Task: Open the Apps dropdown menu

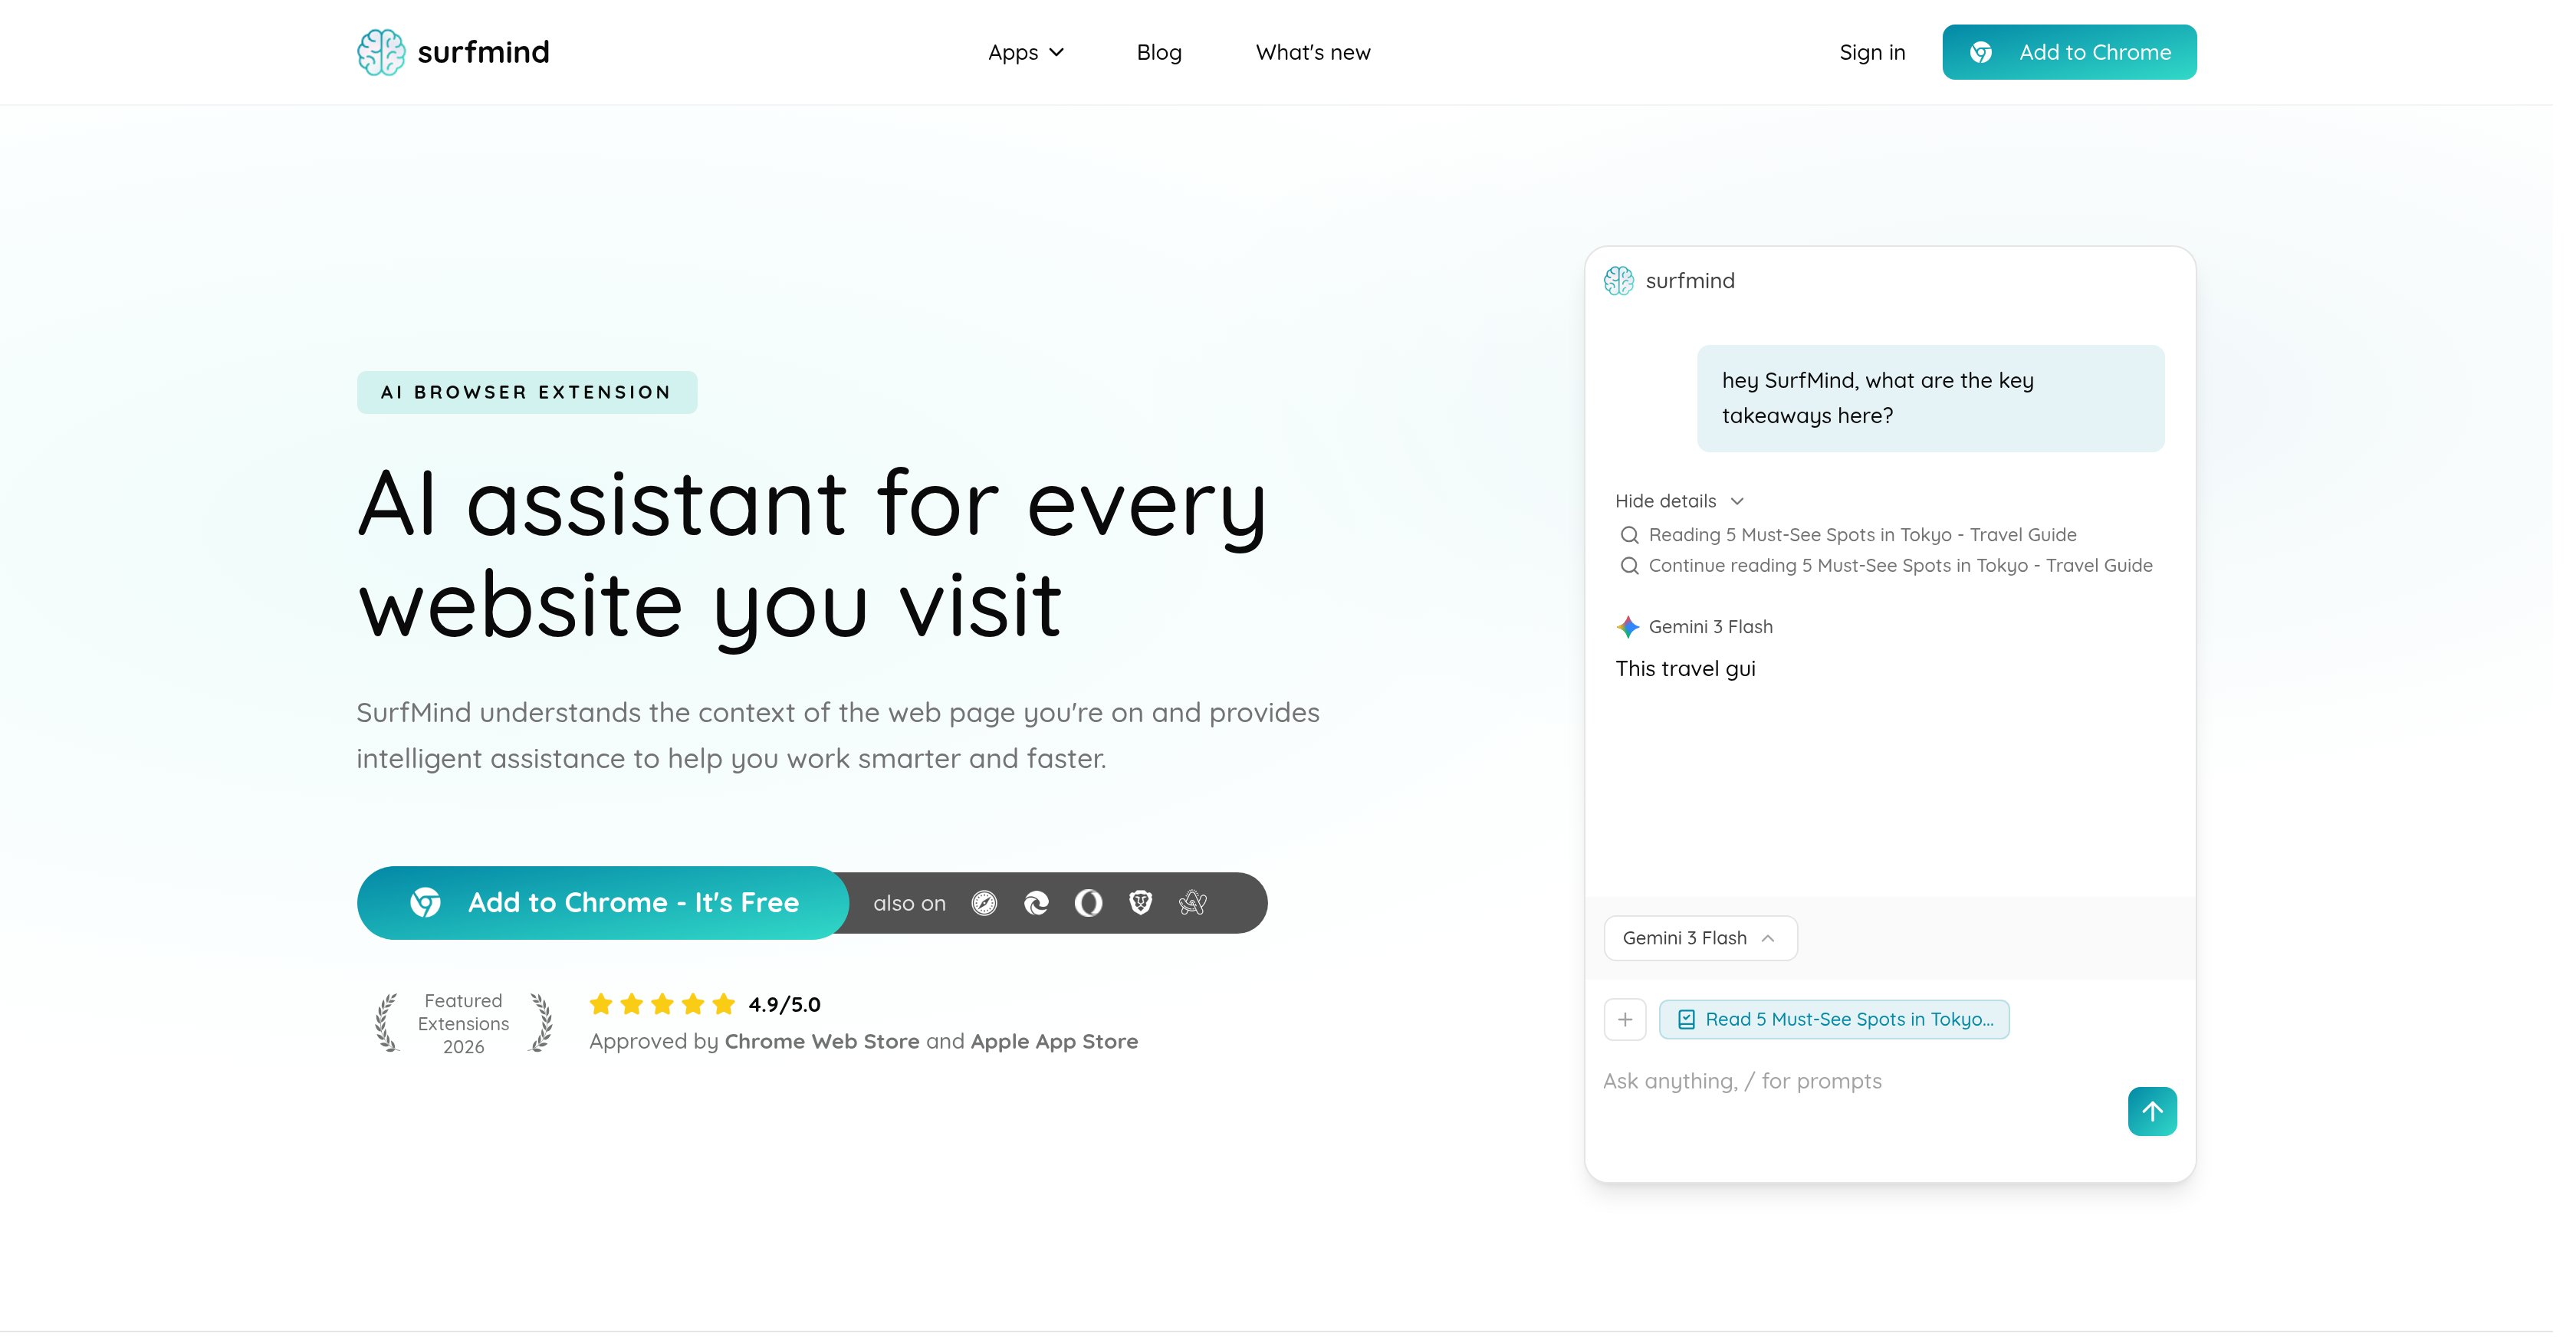Action: point(1025,52)
